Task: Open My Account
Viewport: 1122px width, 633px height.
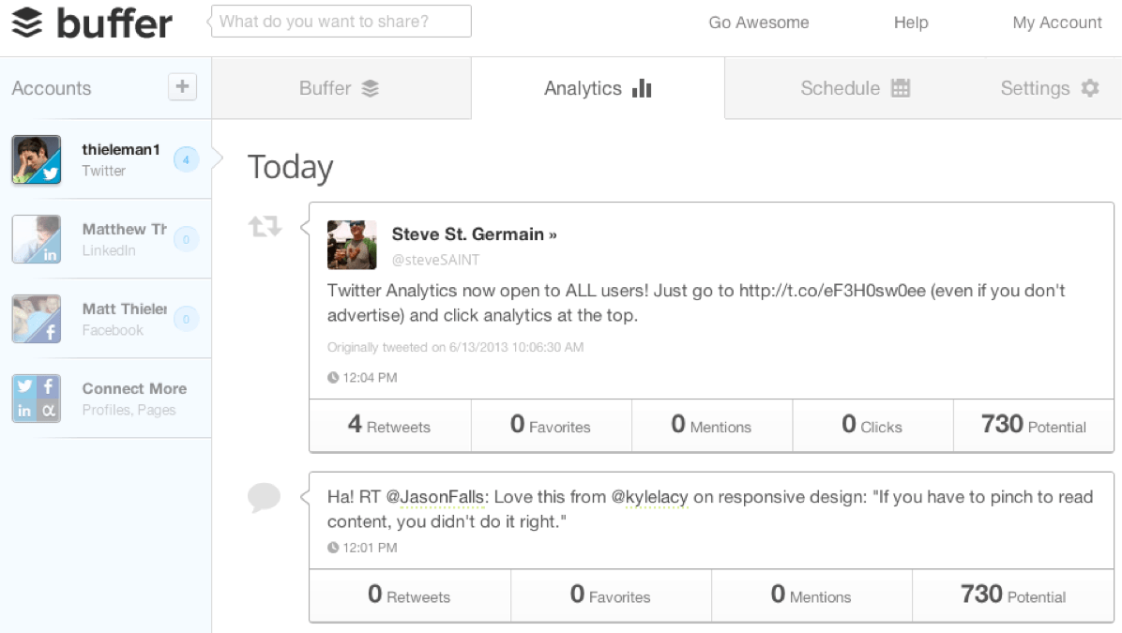Action: [1057, 23]
